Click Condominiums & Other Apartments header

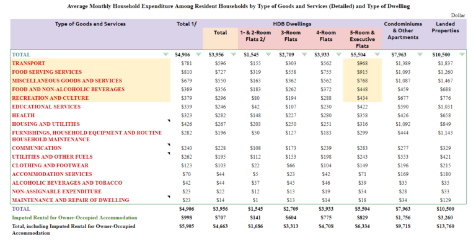403,30
